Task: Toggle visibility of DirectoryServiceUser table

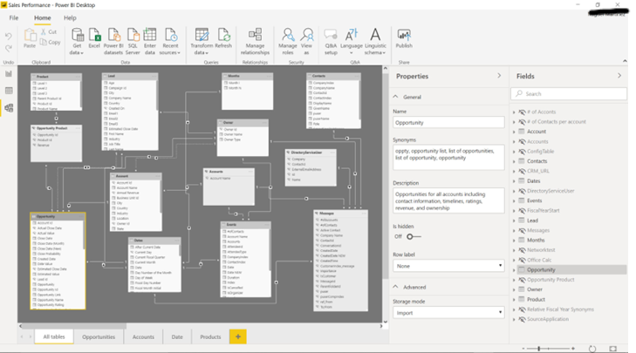Action: [x=522, y=191]
